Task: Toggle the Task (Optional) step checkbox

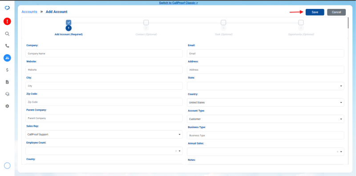Action: pyautogui.click(x=223, y=23)
